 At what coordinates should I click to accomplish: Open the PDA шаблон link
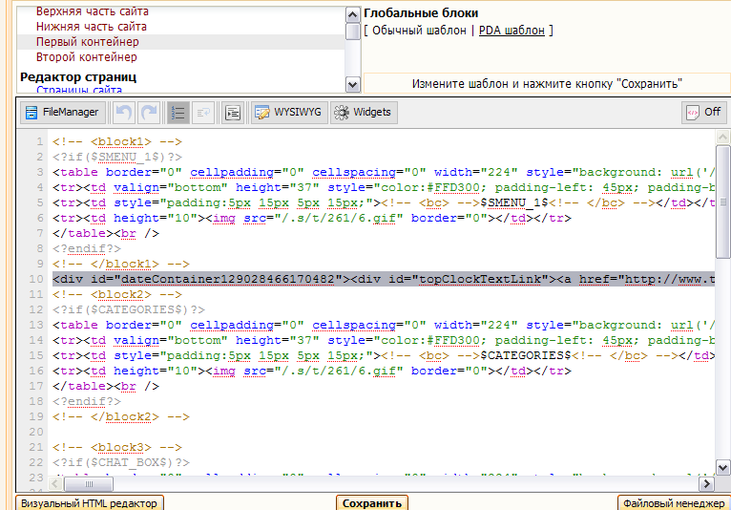pos(512,31)
